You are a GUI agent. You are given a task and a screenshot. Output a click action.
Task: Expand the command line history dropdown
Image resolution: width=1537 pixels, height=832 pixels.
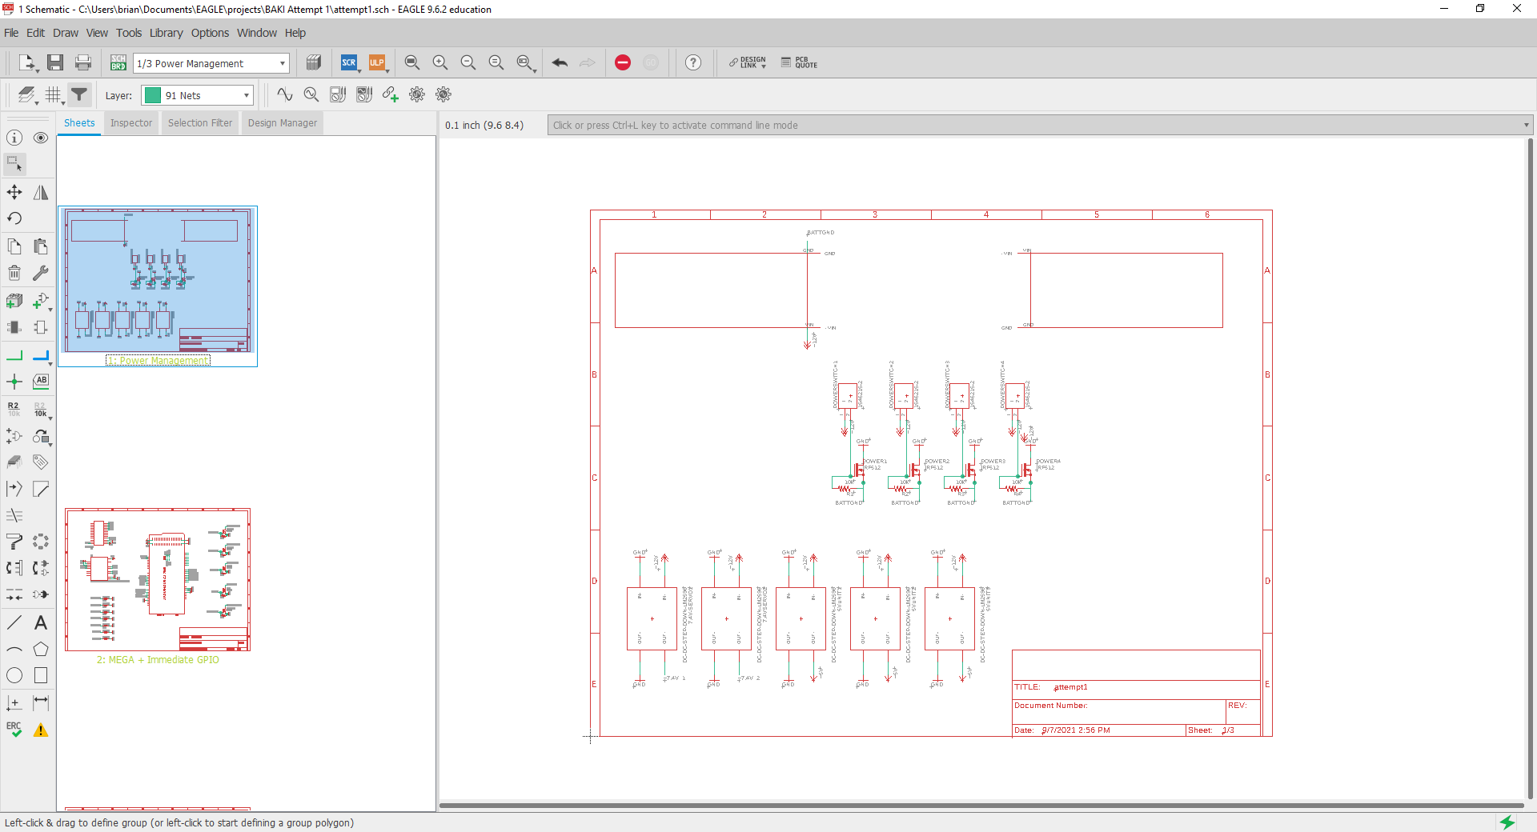click(x=1526, y=125)
